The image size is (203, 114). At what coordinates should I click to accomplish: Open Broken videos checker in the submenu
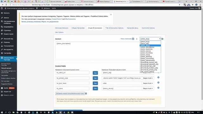click(8, 78)
